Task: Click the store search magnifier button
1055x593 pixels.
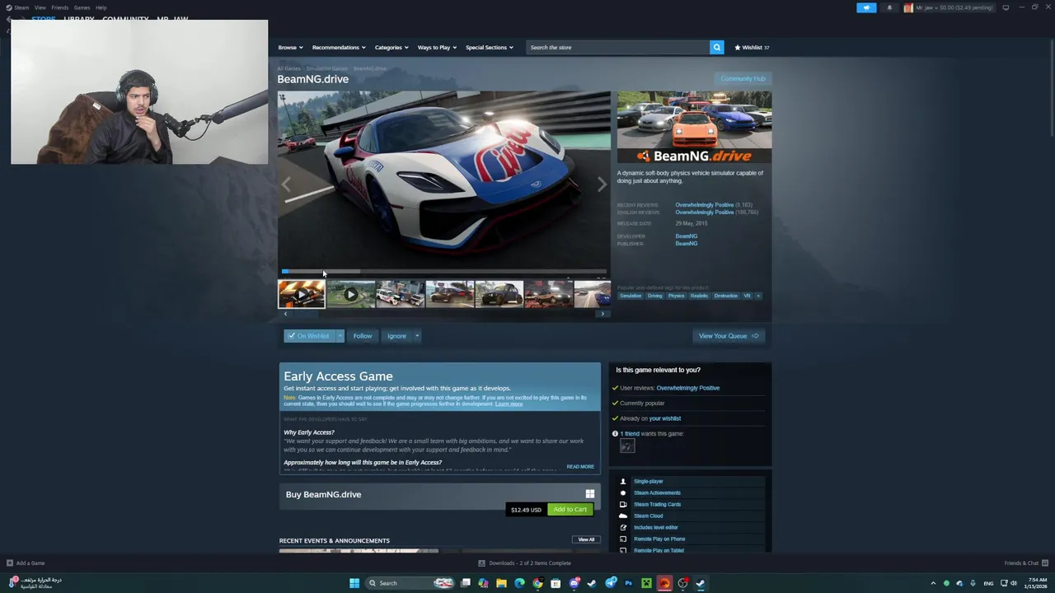Action: click(717, 47)
